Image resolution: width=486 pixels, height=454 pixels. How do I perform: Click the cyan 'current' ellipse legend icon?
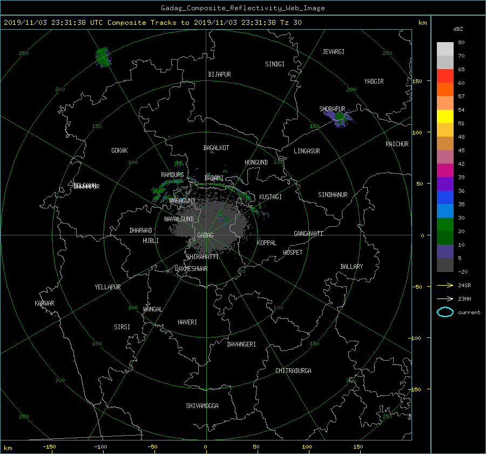445,312
